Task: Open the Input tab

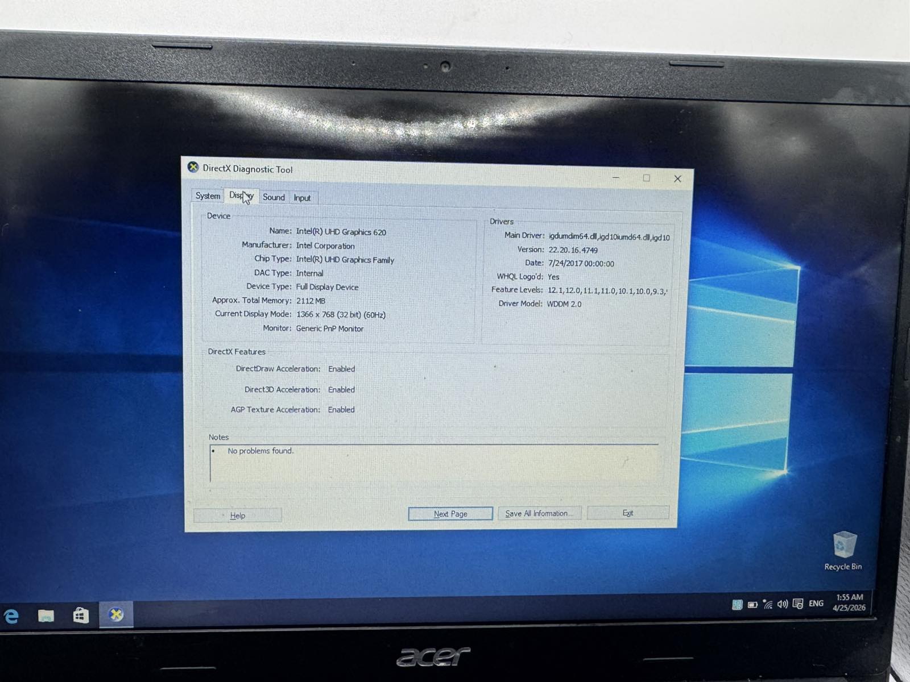Action: pyautogui.click(x=302, y=198)
